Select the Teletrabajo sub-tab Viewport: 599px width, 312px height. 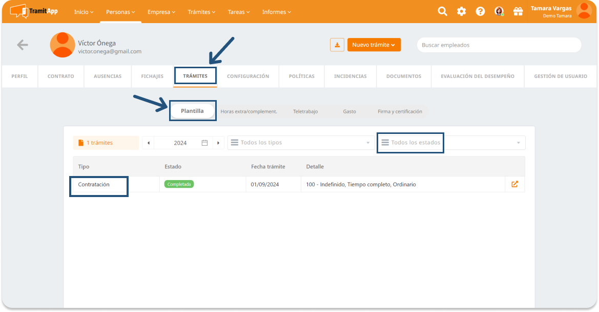pos(305,111)
